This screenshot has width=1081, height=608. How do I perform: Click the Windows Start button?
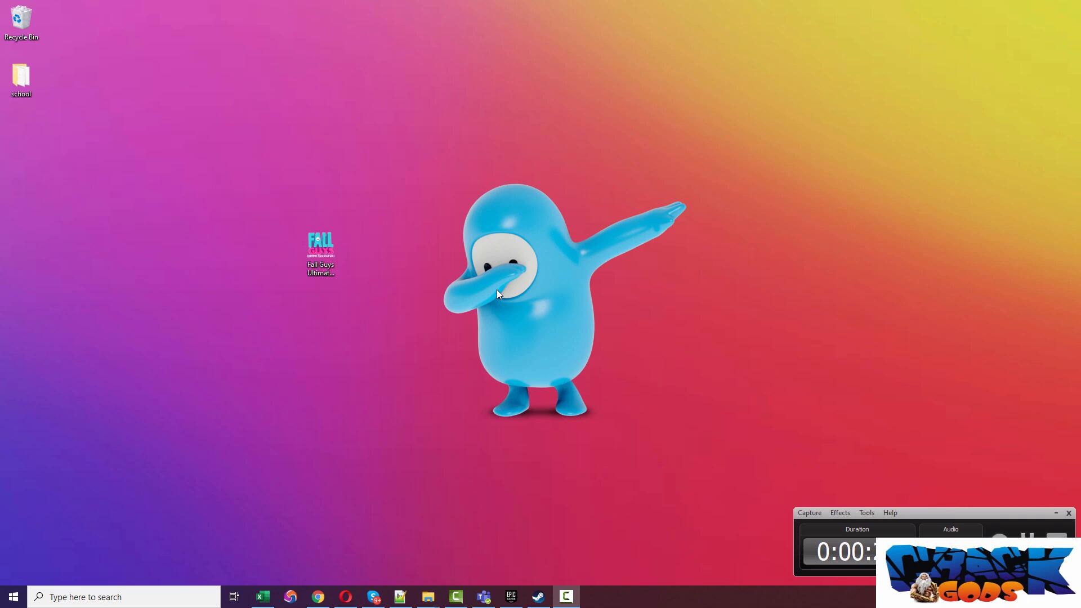tap(14, 597)
